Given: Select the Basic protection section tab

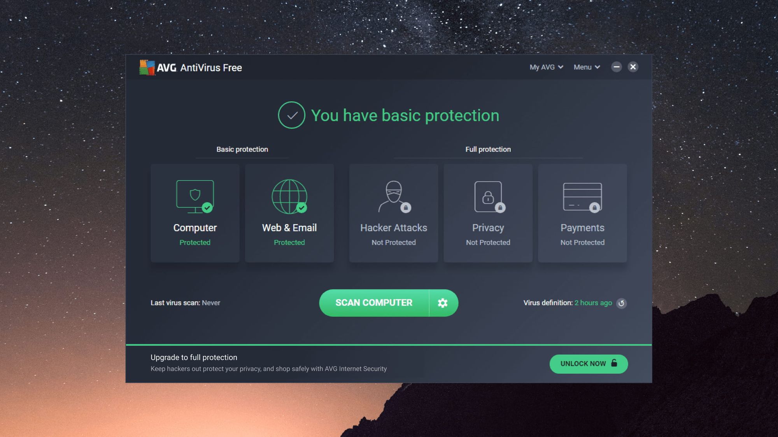Looking at the screenshot, I should [242, 150].
